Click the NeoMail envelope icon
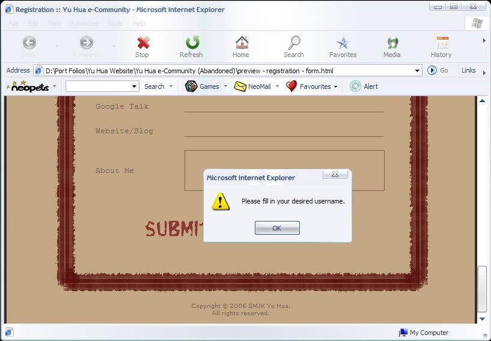This screenshot has height=341, width=491. click(x=240, y=86)
